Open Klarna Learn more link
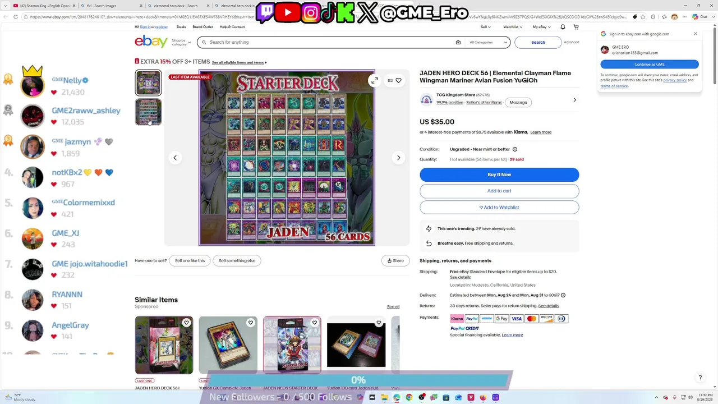 tap(541, 132)
